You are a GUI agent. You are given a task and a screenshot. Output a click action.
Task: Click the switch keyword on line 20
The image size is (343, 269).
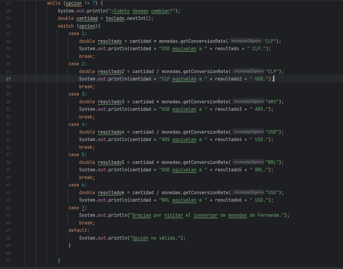pos(66,26)
